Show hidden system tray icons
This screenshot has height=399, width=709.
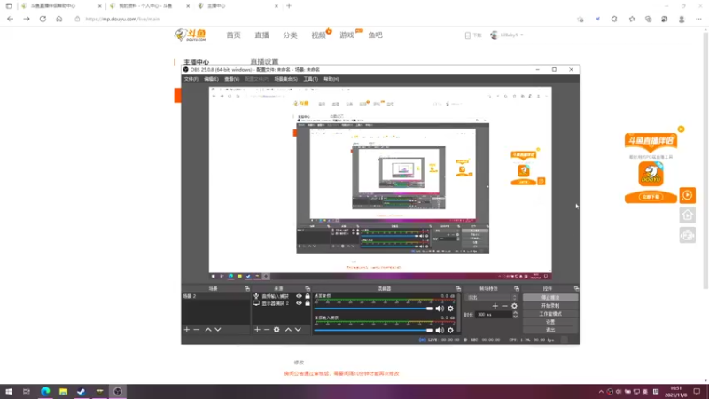[x=601, y=392]
